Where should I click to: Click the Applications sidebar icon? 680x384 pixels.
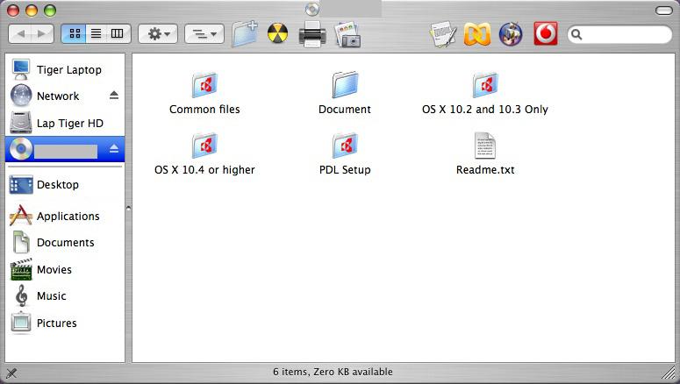coord(21,216)
